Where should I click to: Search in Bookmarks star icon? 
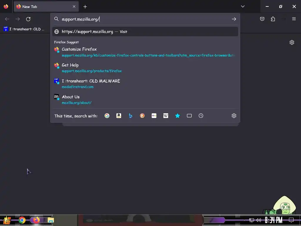click(178, 116)
